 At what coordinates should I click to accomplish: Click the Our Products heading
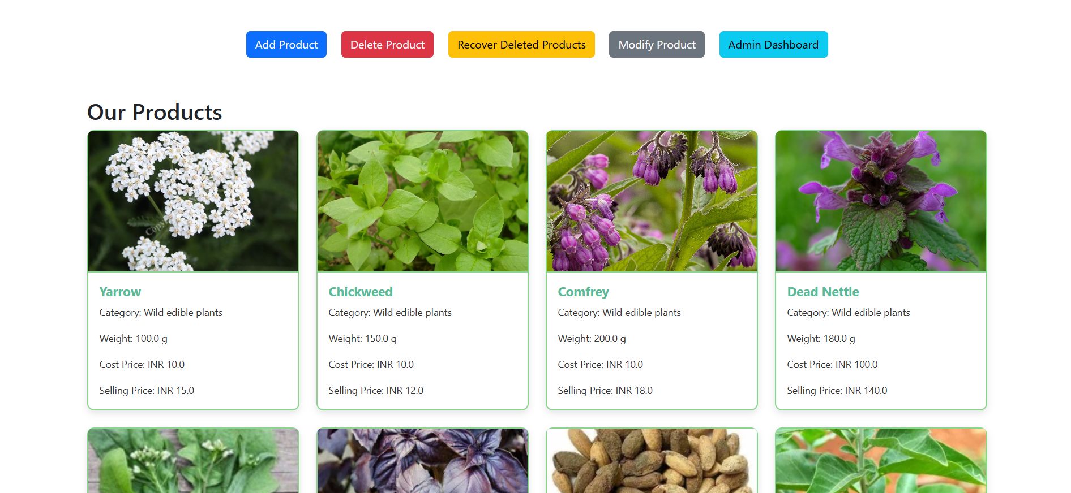click(x=155, y=112)
